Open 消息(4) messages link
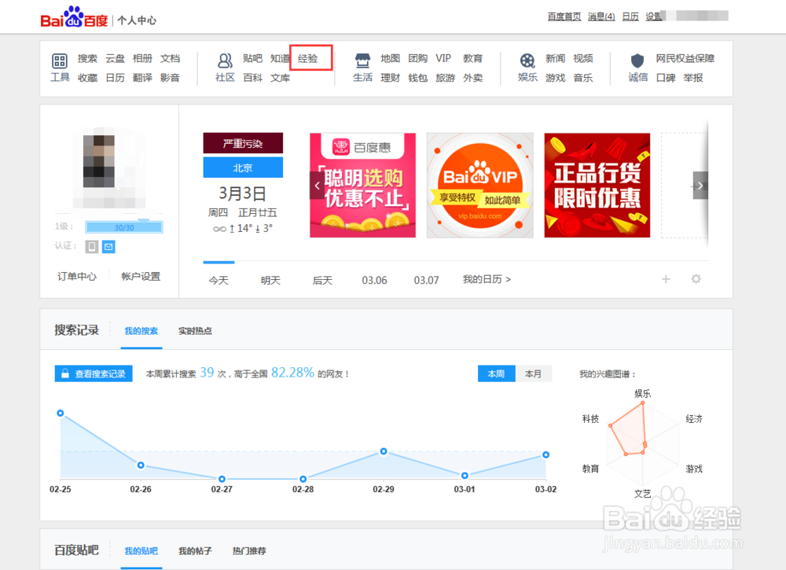Viewport: 786px width, 570px height. click(601, 17)
